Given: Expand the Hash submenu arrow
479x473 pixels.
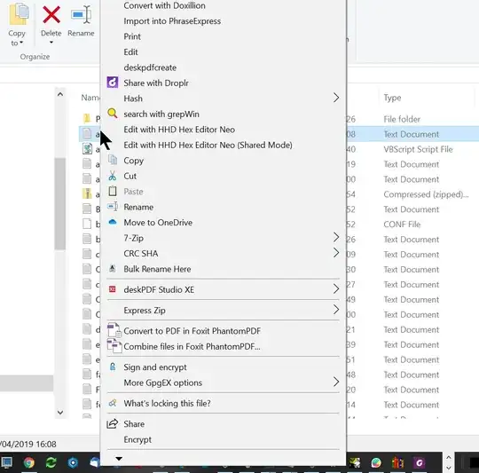Looking at the screenshot, I should point(336,98).
